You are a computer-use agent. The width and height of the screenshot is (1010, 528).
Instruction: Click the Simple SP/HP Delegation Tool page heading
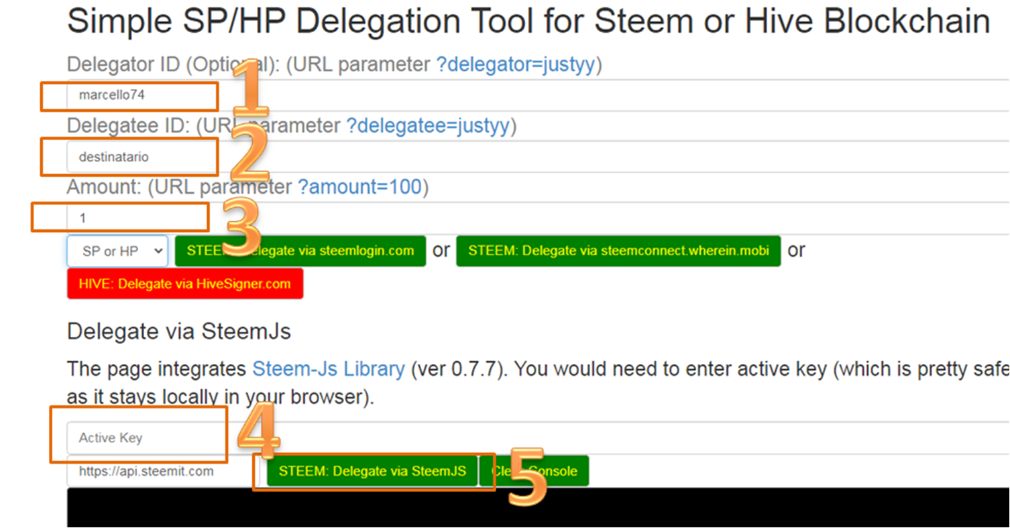pos(528,21)
